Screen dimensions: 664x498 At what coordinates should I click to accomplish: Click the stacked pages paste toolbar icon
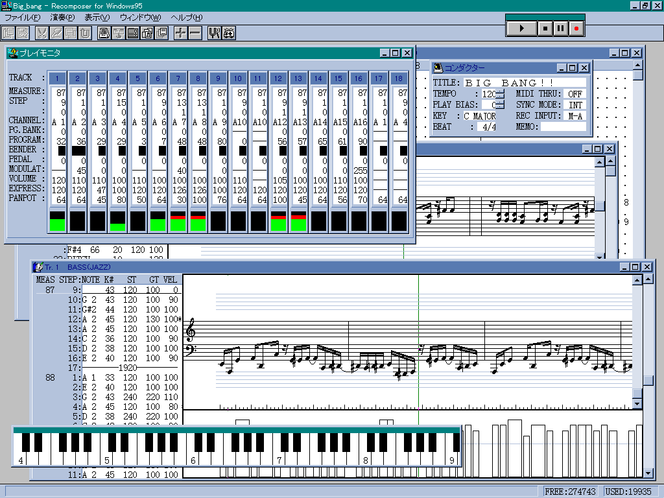click(x=71, y=33)
